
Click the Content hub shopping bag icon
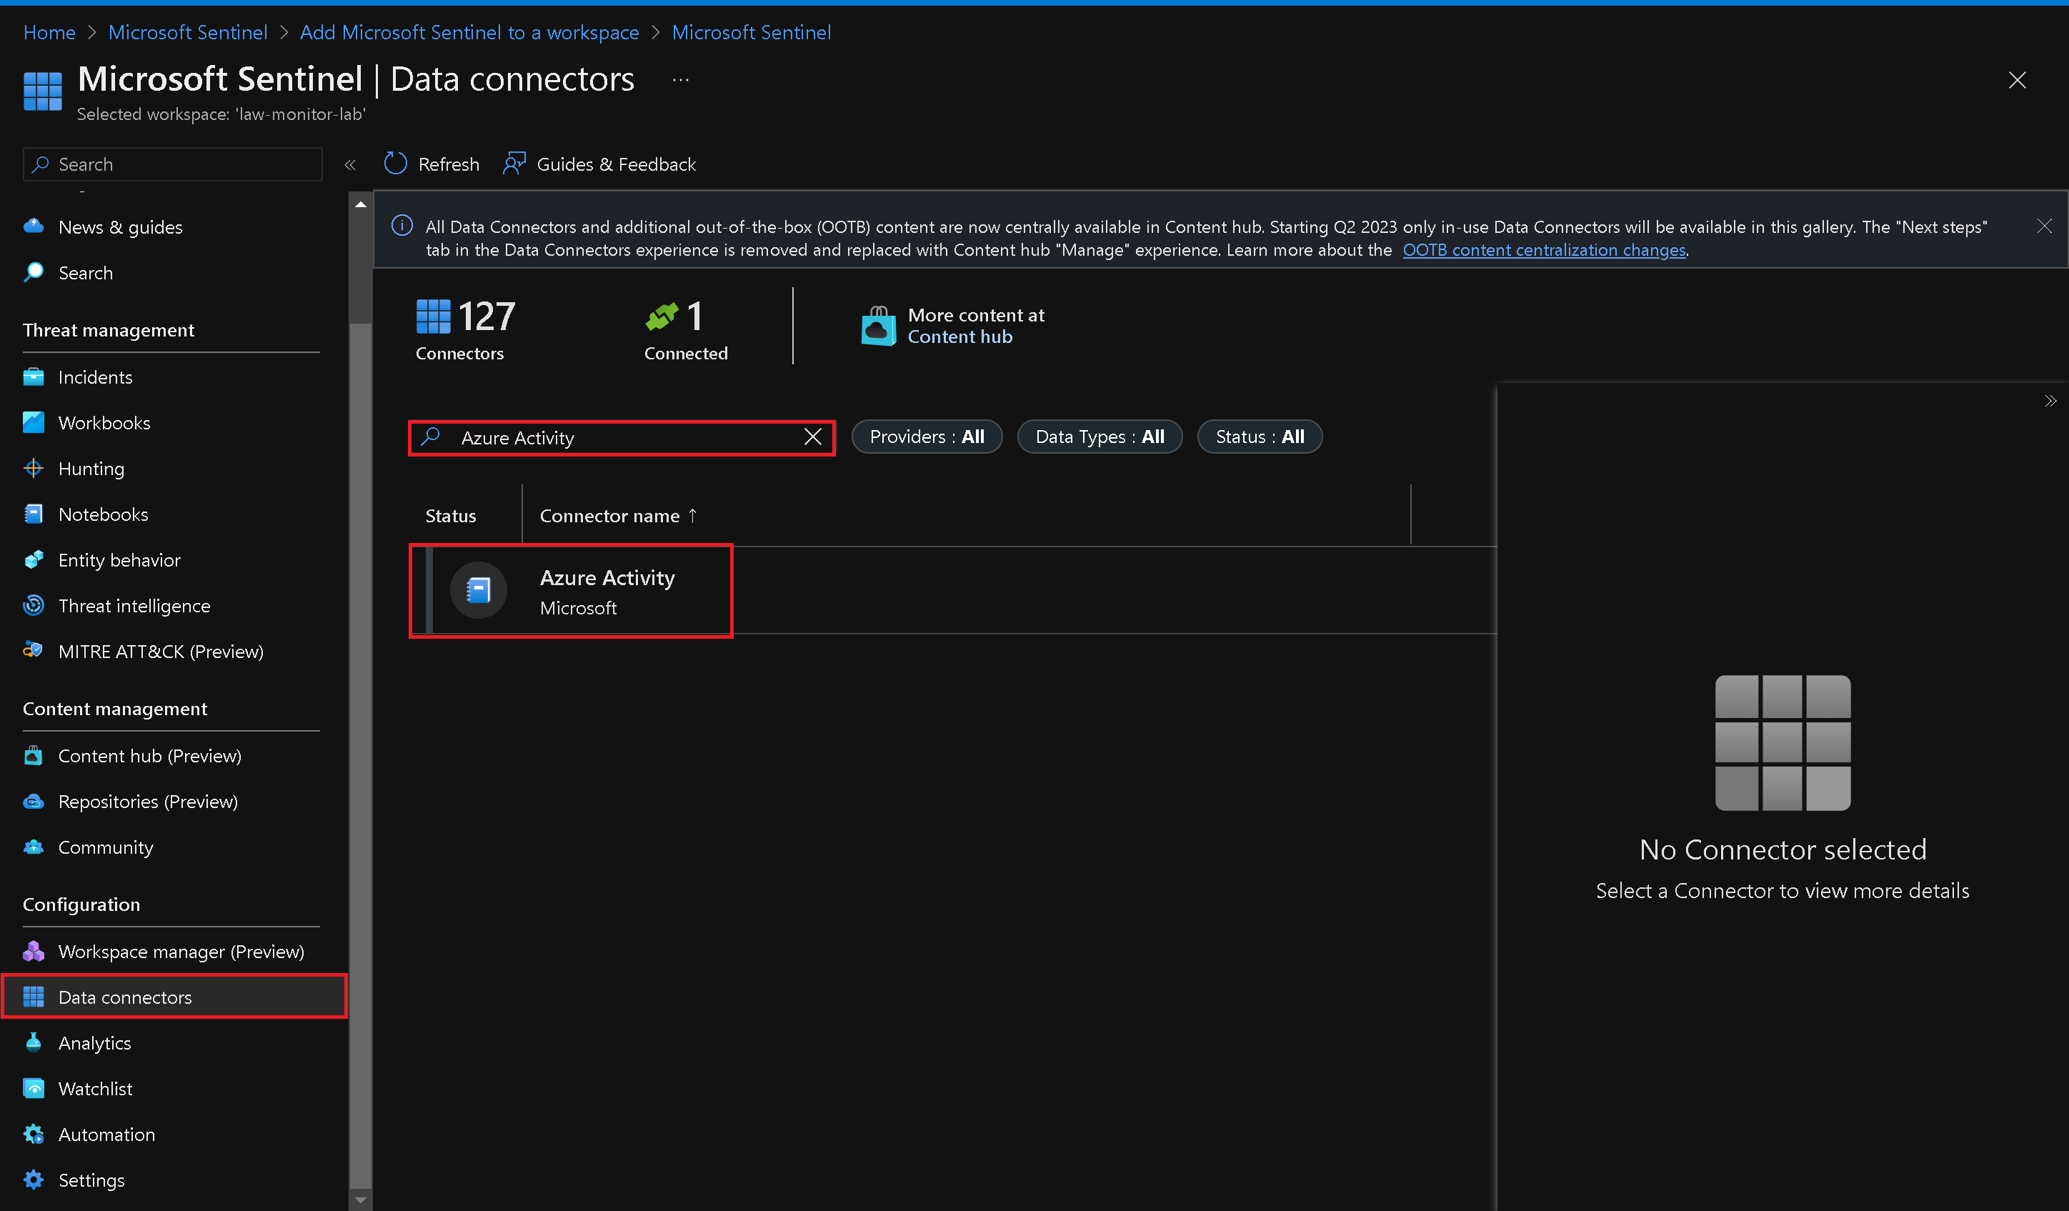878,326
